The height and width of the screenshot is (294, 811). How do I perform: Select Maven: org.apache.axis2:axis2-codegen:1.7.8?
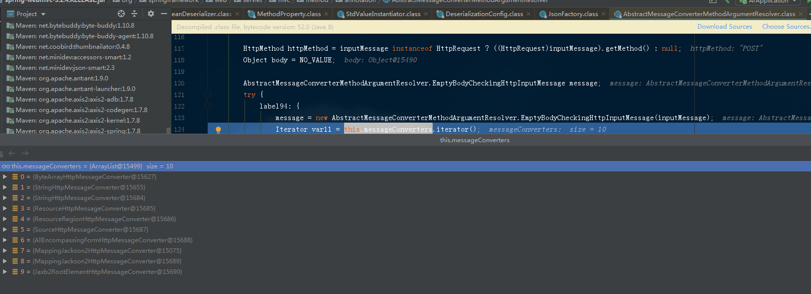click(x=82, y=110)
